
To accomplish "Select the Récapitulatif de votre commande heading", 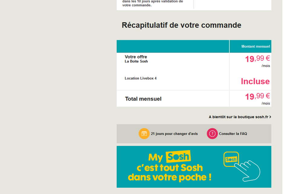I will [181, 25].
